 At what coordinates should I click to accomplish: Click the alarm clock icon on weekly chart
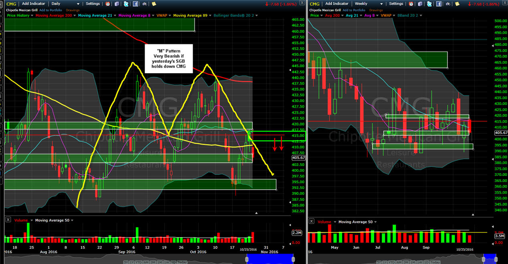coord(411,4)
